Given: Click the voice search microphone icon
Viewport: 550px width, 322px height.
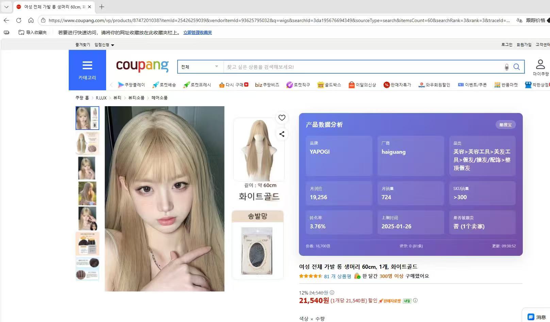Looking at the screenshot, I should coord(506,67).
